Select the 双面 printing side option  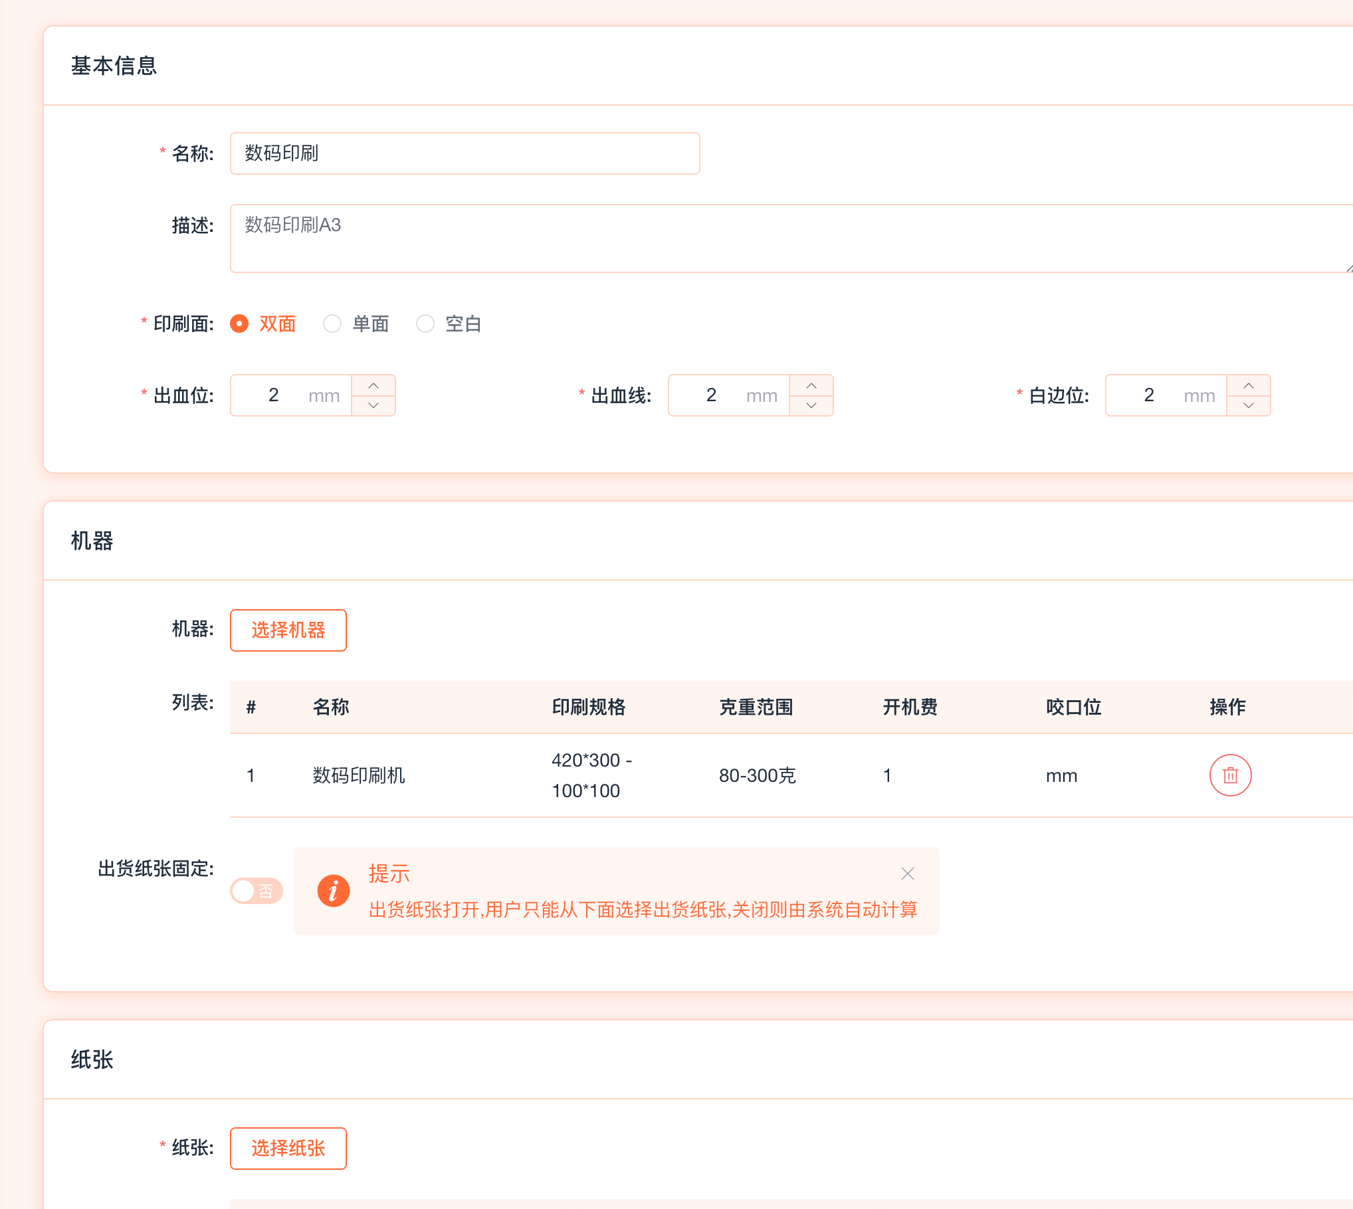click(x=239, y=324)
